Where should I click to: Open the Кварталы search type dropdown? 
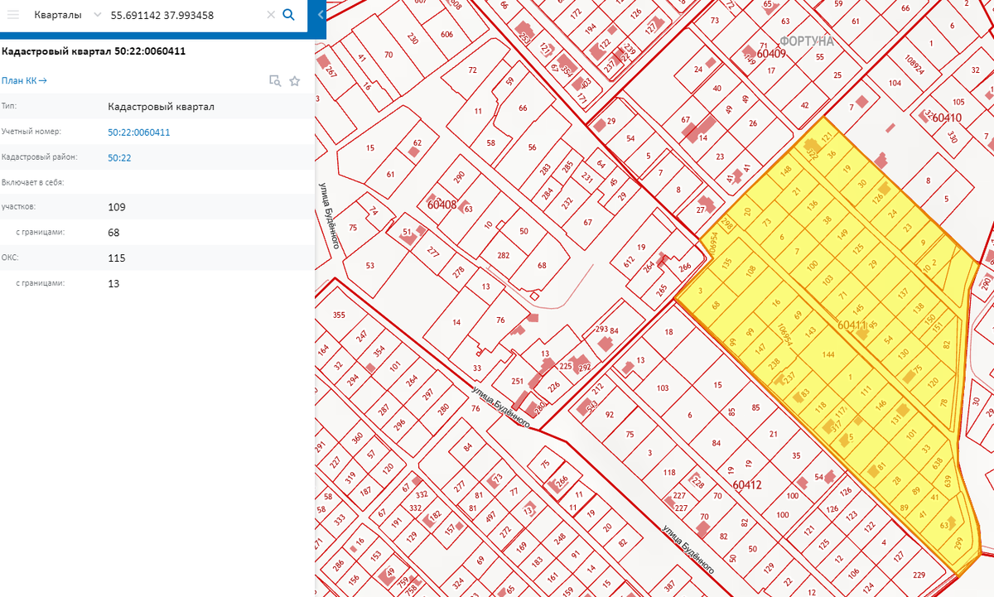[68, 15]
